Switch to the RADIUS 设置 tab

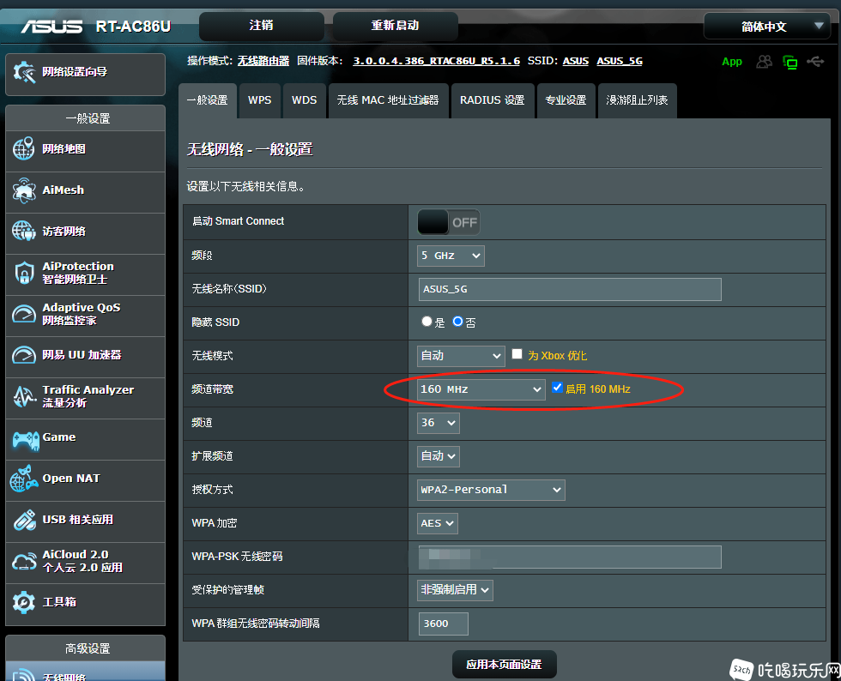(x=493, y=100)
